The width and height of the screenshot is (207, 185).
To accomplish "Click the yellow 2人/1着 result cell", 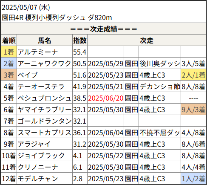I will click(x=193, y=75).
